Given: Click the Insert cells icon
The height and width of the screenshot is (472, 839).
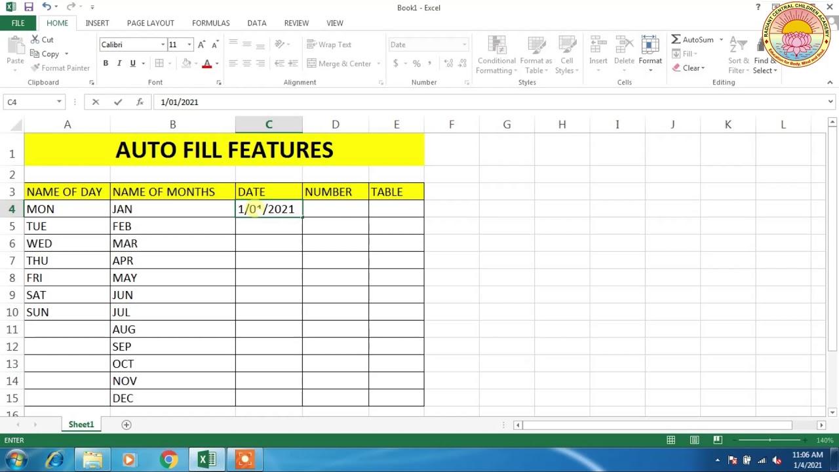Looking at the screenshot, I should pyautogui.click(x=598, y=52).
